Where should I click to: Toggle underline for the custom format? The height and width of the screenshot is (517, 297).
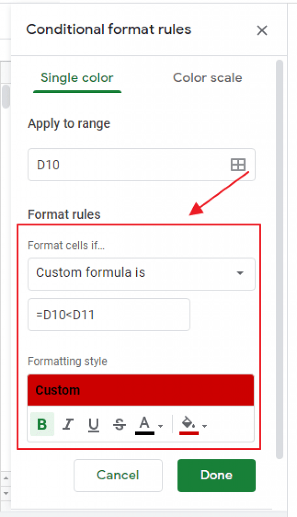click(x=93, y=424)
